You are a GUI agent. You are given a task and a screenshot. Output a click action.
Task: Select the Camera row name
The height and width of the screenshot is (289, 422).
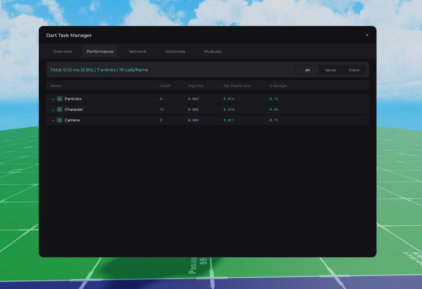(x=72, y=120)
